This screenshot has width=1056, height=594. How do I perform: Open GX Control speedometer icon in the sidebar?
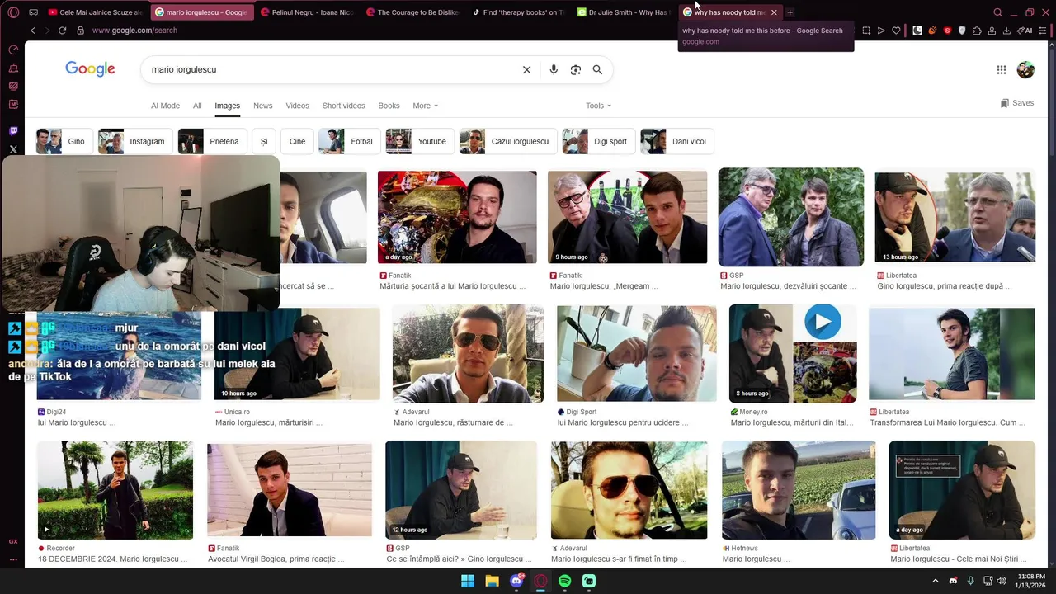(x=13, y=49)
